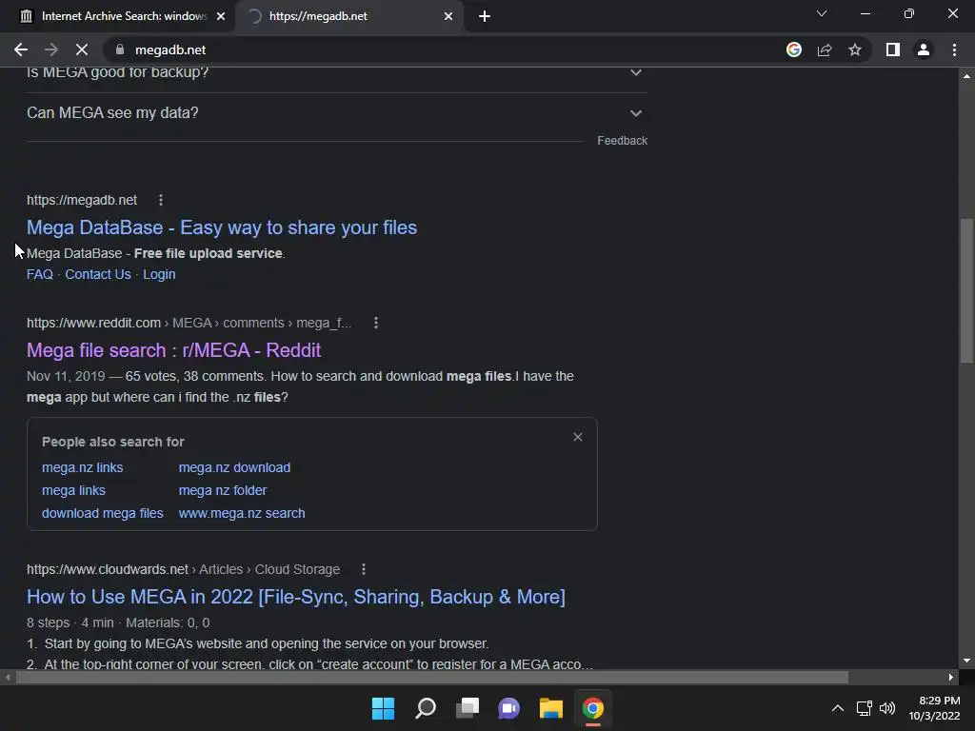Viewport: 975px width, 731px height.
Task: Expand the 'Is MEGA good for backup?' question
Action: pyautogui.click(x=336, y=72)
